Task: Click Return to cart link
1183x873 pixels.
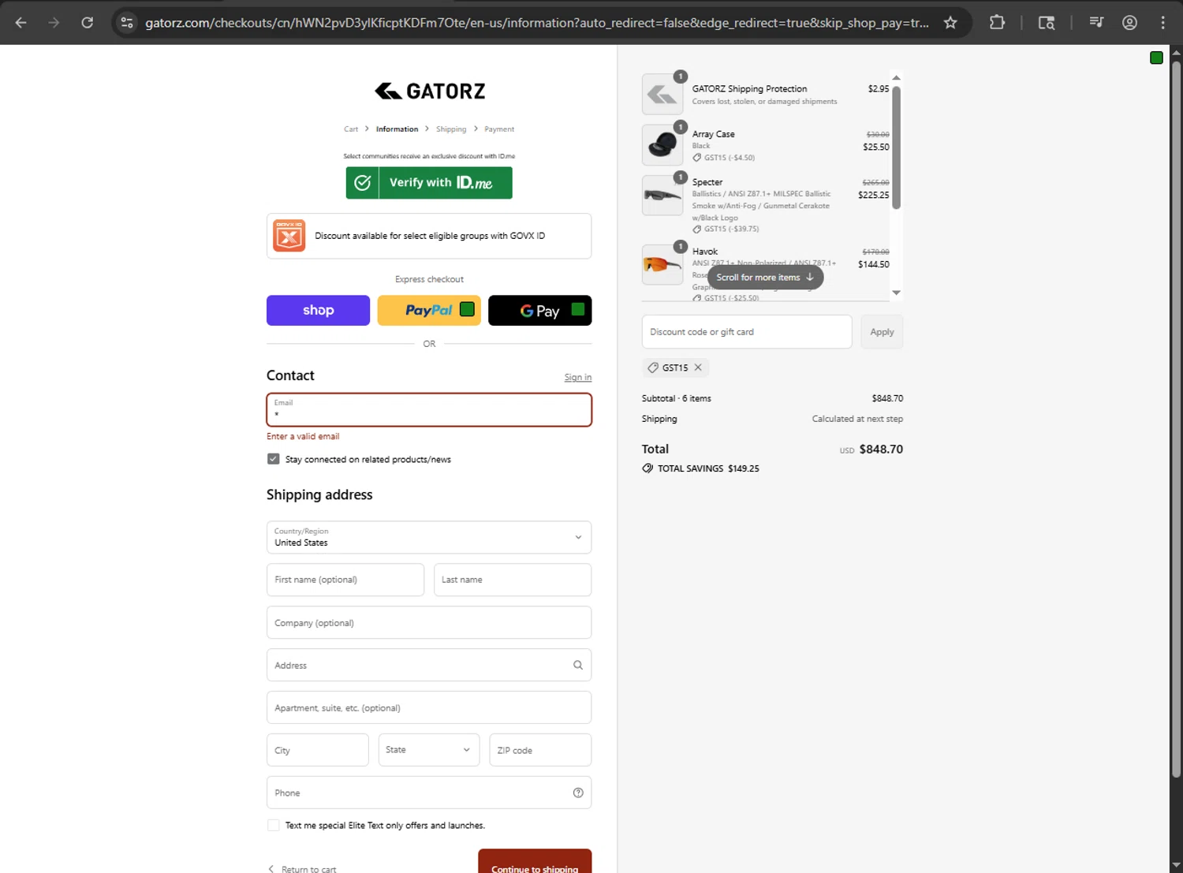Action: (302, 869)
